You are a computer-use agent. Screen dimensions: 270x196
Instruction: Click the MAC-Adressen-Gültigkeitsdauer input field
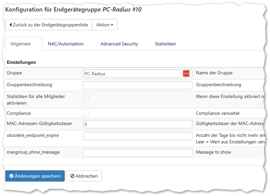click(x=138, y=124)
